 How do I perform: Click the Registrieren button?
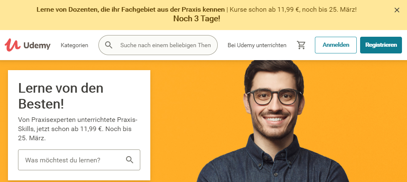(381, 45)
